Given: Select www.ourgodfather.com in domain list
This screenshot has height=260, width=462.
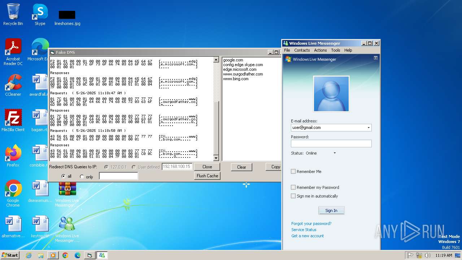Looking at the screenshot, I should (243, 74).
